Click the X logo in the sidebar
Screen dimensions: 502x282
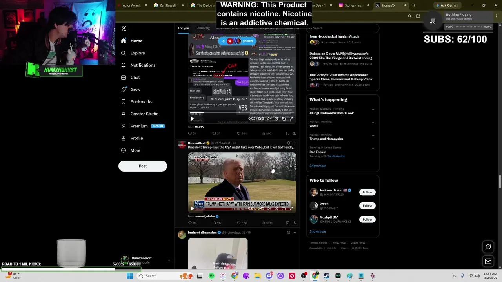pos(124,29)
